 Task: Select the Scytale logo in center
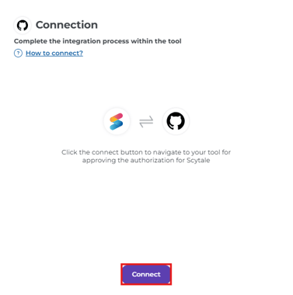pyautogui.click(x=117, y=121)
